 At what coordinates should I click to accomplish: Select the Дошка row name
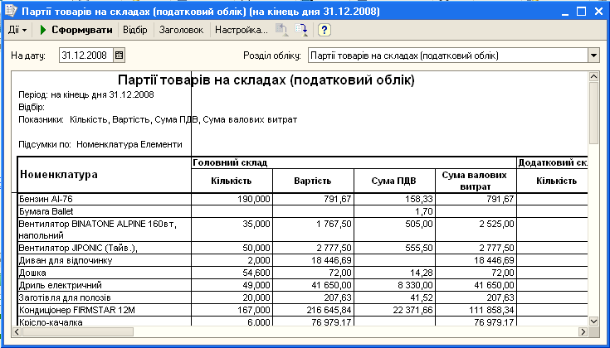tap(105, 273)
